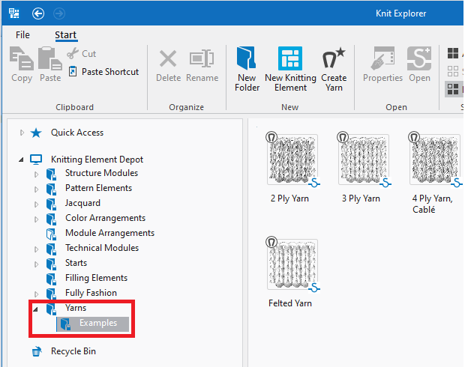
Task: Expand the Quick Access node
Action: [x=21, y=133]
